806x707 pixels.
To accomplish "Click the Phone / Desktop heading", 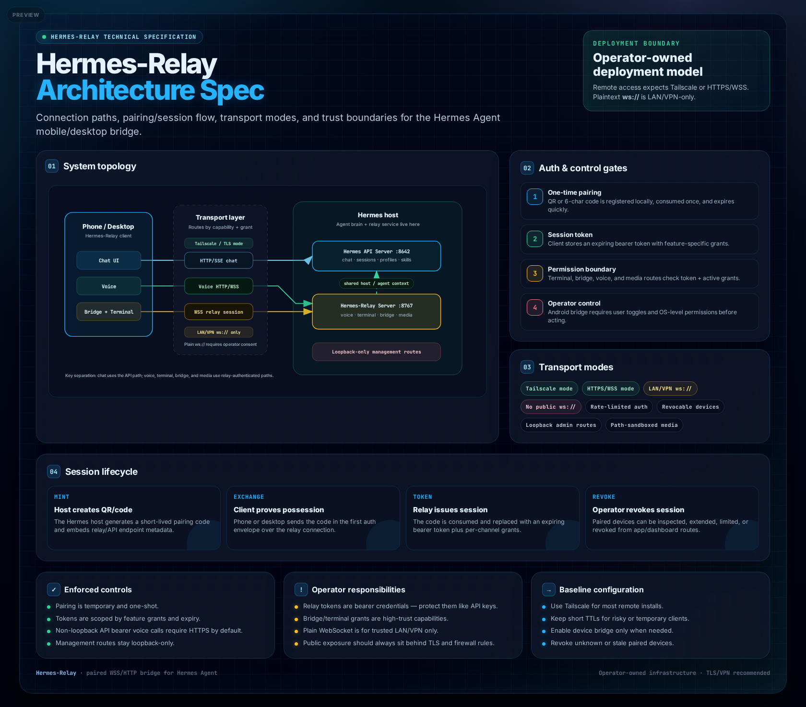I will click(x=108, y=226).
